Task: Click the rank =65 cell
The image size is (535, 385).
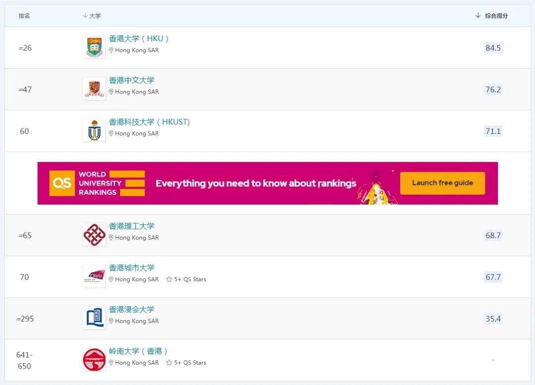Action: click(x=25, y=236)
